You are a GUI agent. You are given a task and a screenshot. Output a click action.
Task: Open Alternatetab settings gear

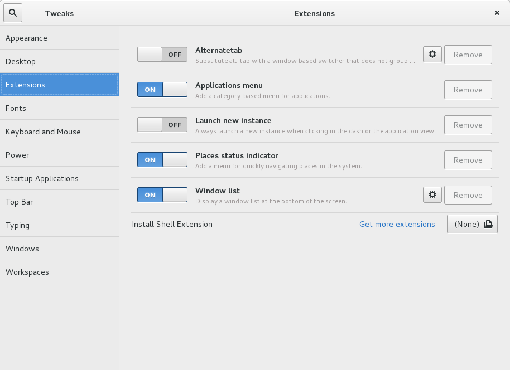click(x=432, y=54)
